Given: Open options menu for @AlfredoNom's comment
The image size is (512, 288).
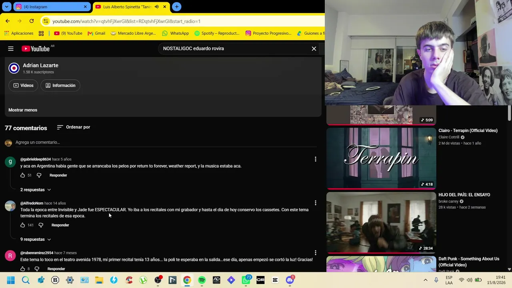Looking at the screenshot, I should point(316,203).
